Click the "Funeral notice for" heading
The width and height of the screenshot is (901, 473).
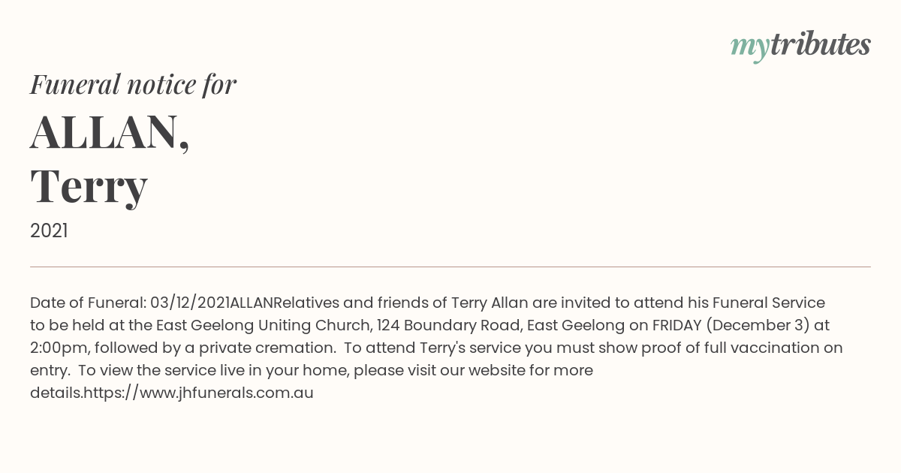tap(134, 85)
